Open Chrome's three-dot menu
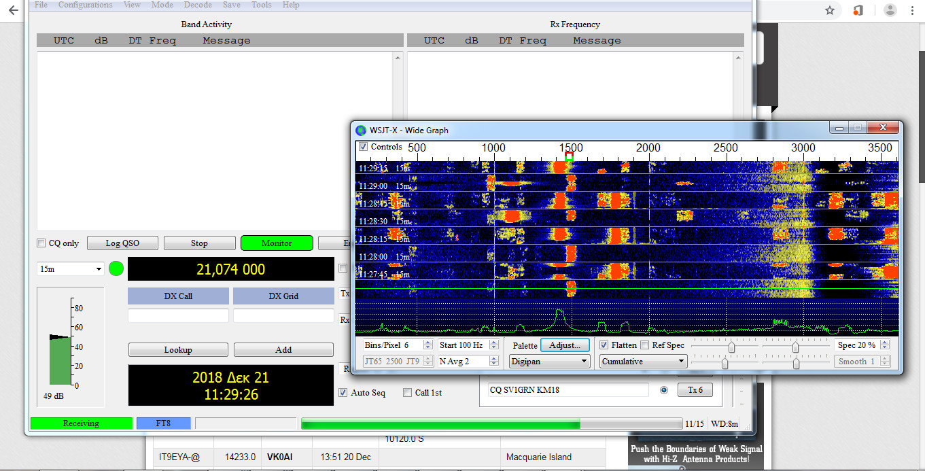This screenshot has height=471, width=925. point(913,10)
